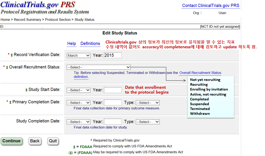Click 'Required by ClinicalTrials.gov' legend text
This screenshot has width=265, height=156.
point(116,140)
